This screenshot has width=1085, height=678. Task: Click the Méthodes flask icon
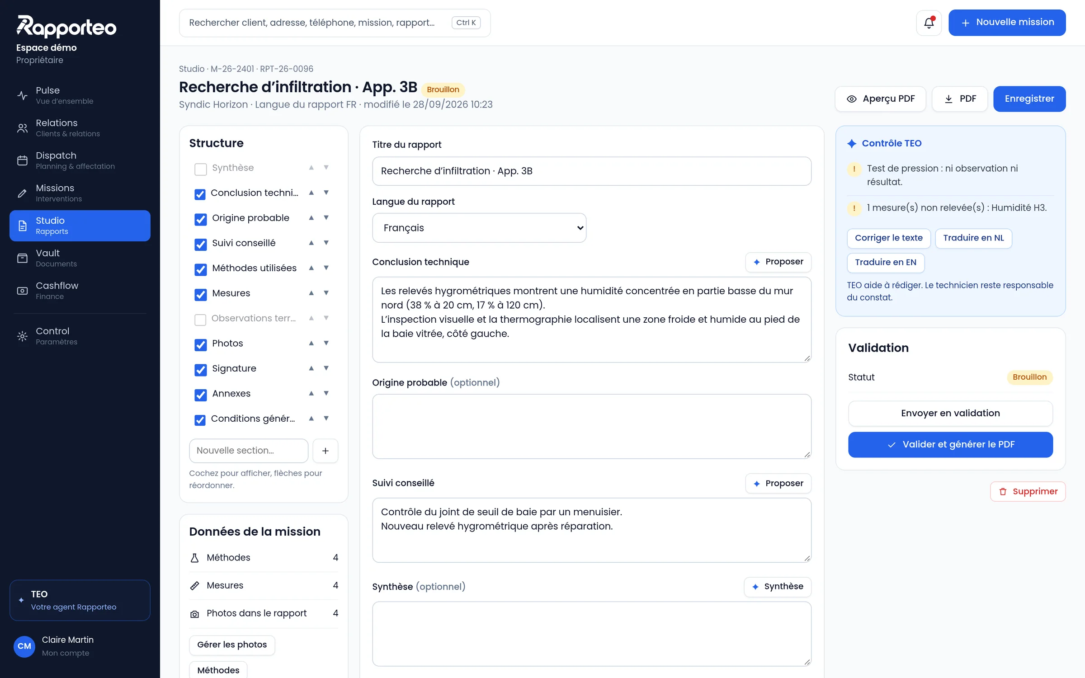[x=195, y=558]
